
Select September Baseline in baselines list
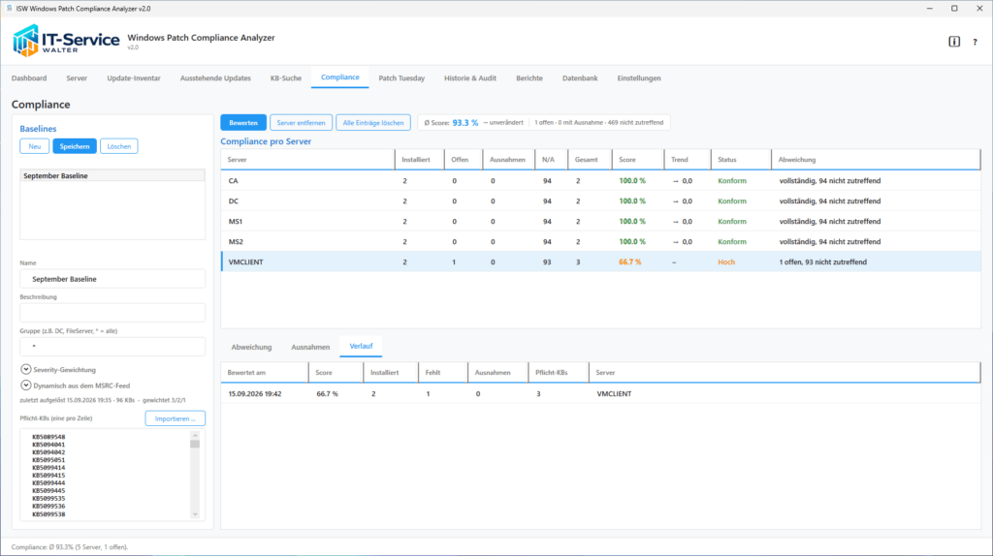[x=112, y=176]
